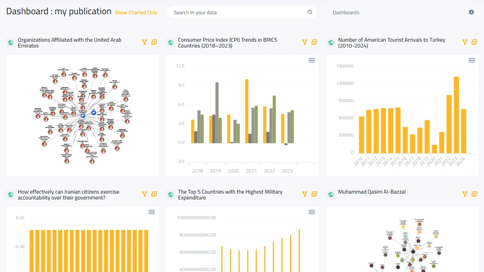Open the graph view icon on the Military Expenditure chart
Image resolution: width=484 pixels, height=272 pixels.
(x=304, y=194)
